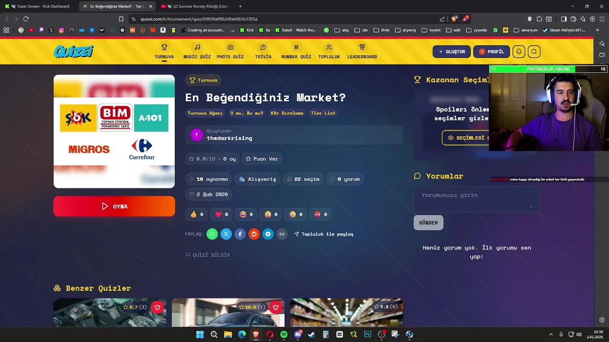The image size is (609, 342).
Task: Show selections with Seçimleri button
Action: [x=466, y=138]
